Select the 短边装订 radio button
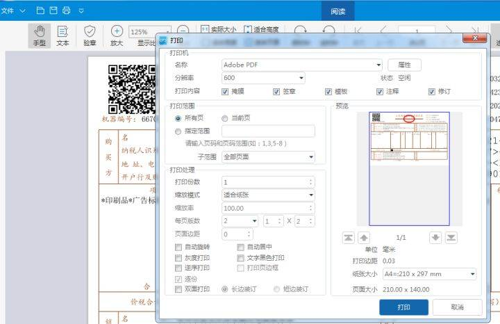The height and width of the screenshot is (324, 500). [277, 289]
